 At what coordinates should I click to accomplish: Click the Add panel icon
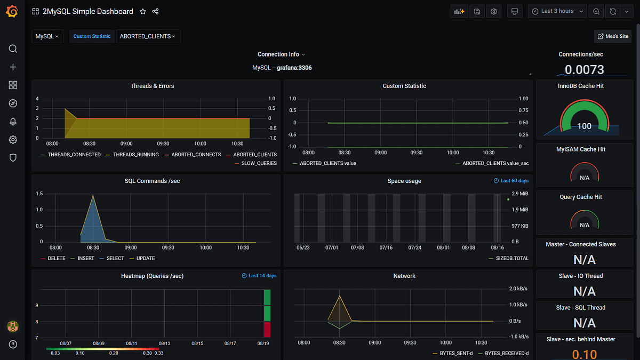point(459,11)
